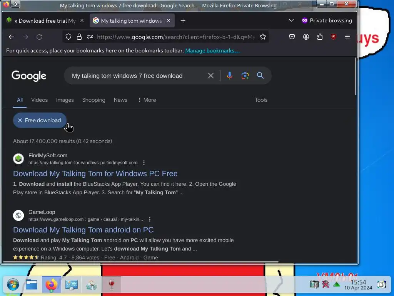Search by image with Google Lens icon
The image size is (394, 296).
click(x=245, y=76)
